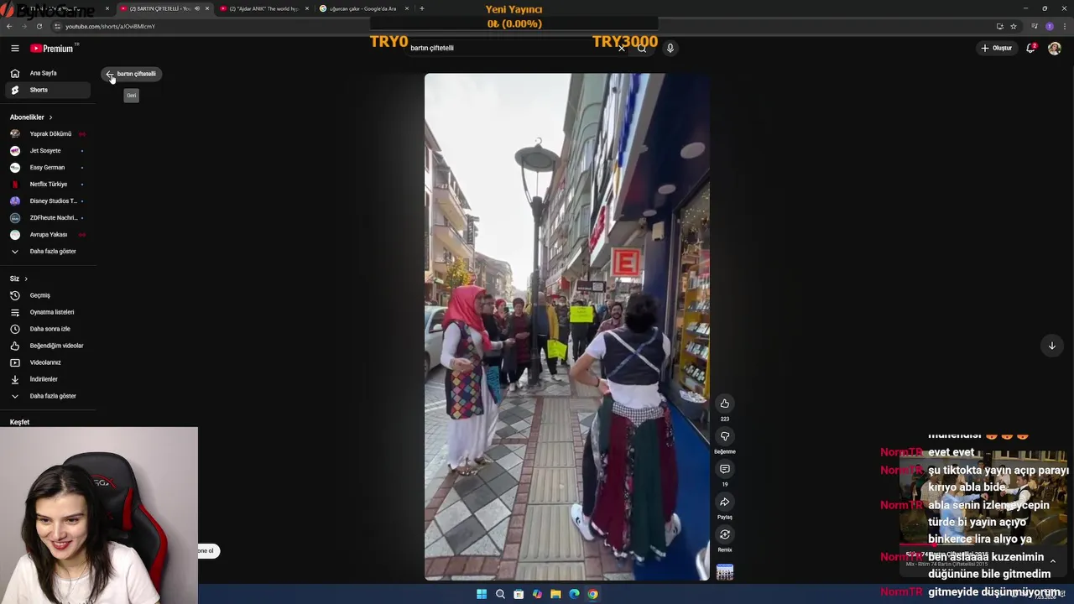This screenshot has height=604, width=1074.
Task: Open Chrome three-dot menu
Action: click(x=1064, y=26)
